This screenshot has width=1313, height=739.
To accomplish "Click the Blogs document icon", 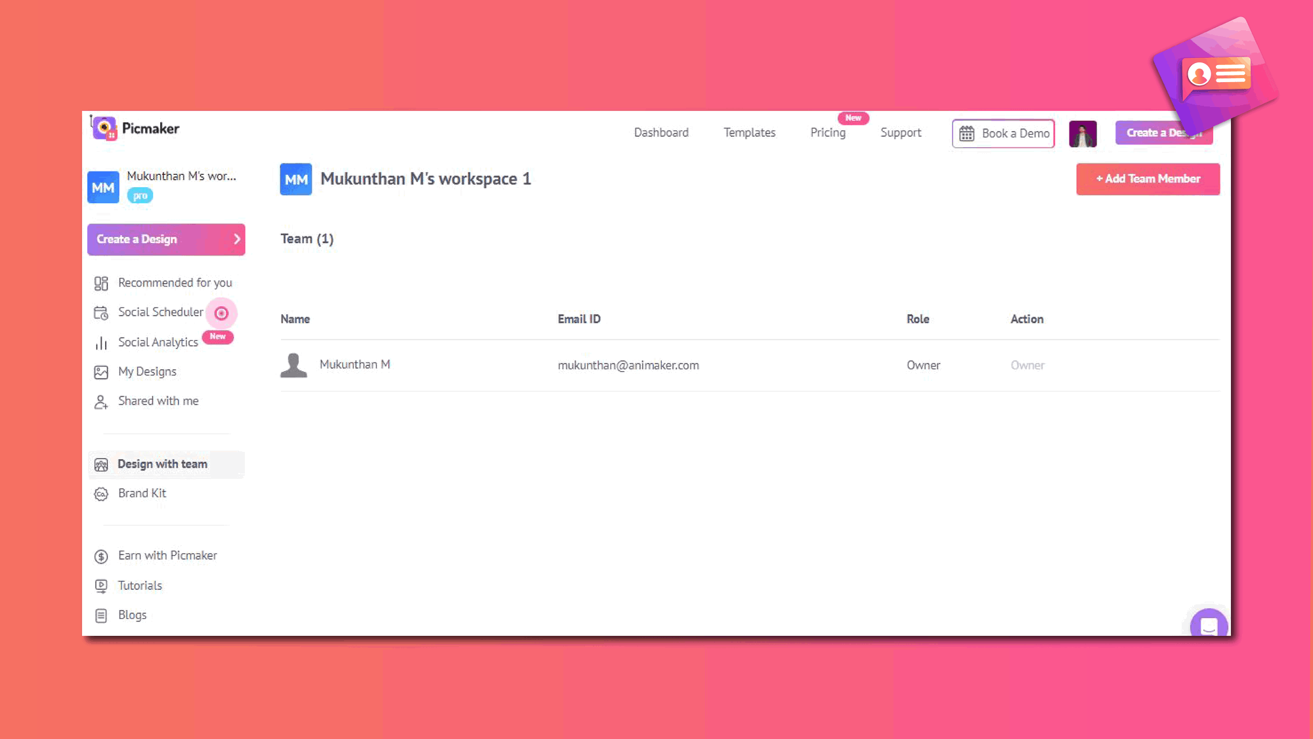I will click(101, 616).
